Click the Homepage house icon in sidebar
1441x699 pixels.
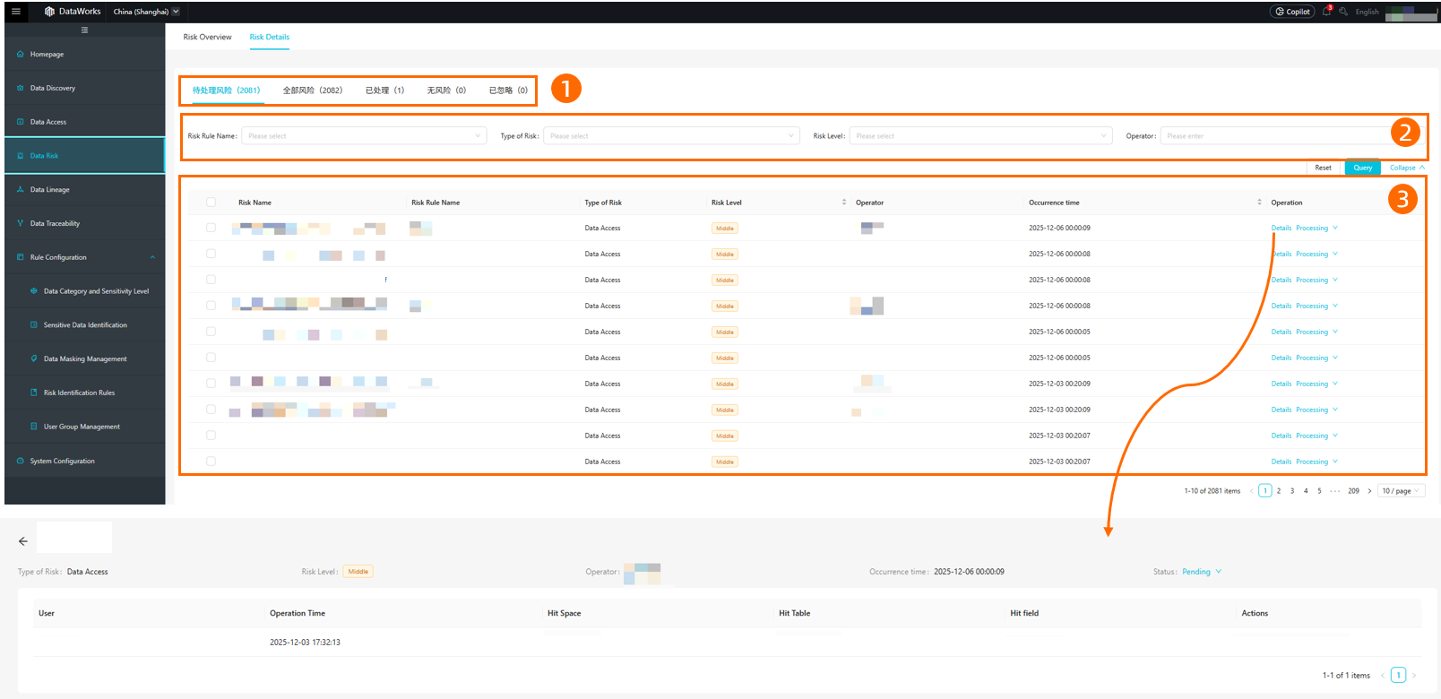21,55
